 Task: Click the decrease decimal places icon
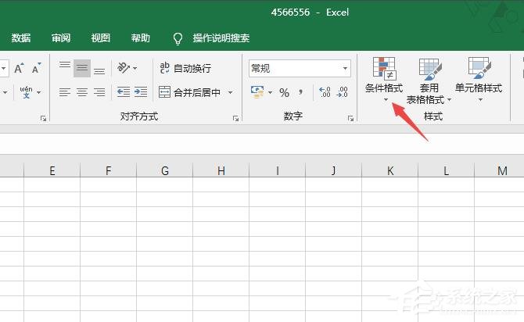[x=343, y=92]
